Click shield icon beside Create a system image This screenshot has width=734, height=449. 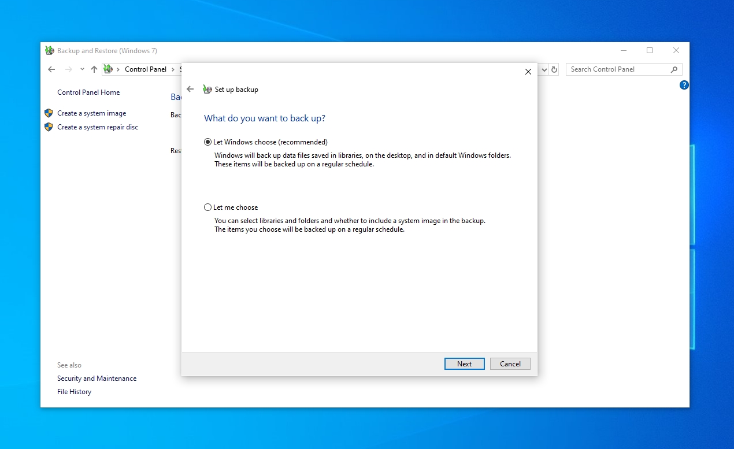click(x=49, y=113)
